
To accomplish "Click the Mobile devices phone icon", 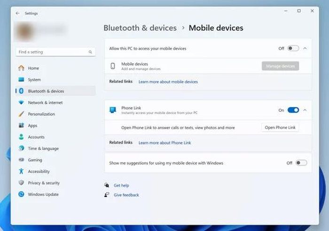I will click(x=113, y=66).
